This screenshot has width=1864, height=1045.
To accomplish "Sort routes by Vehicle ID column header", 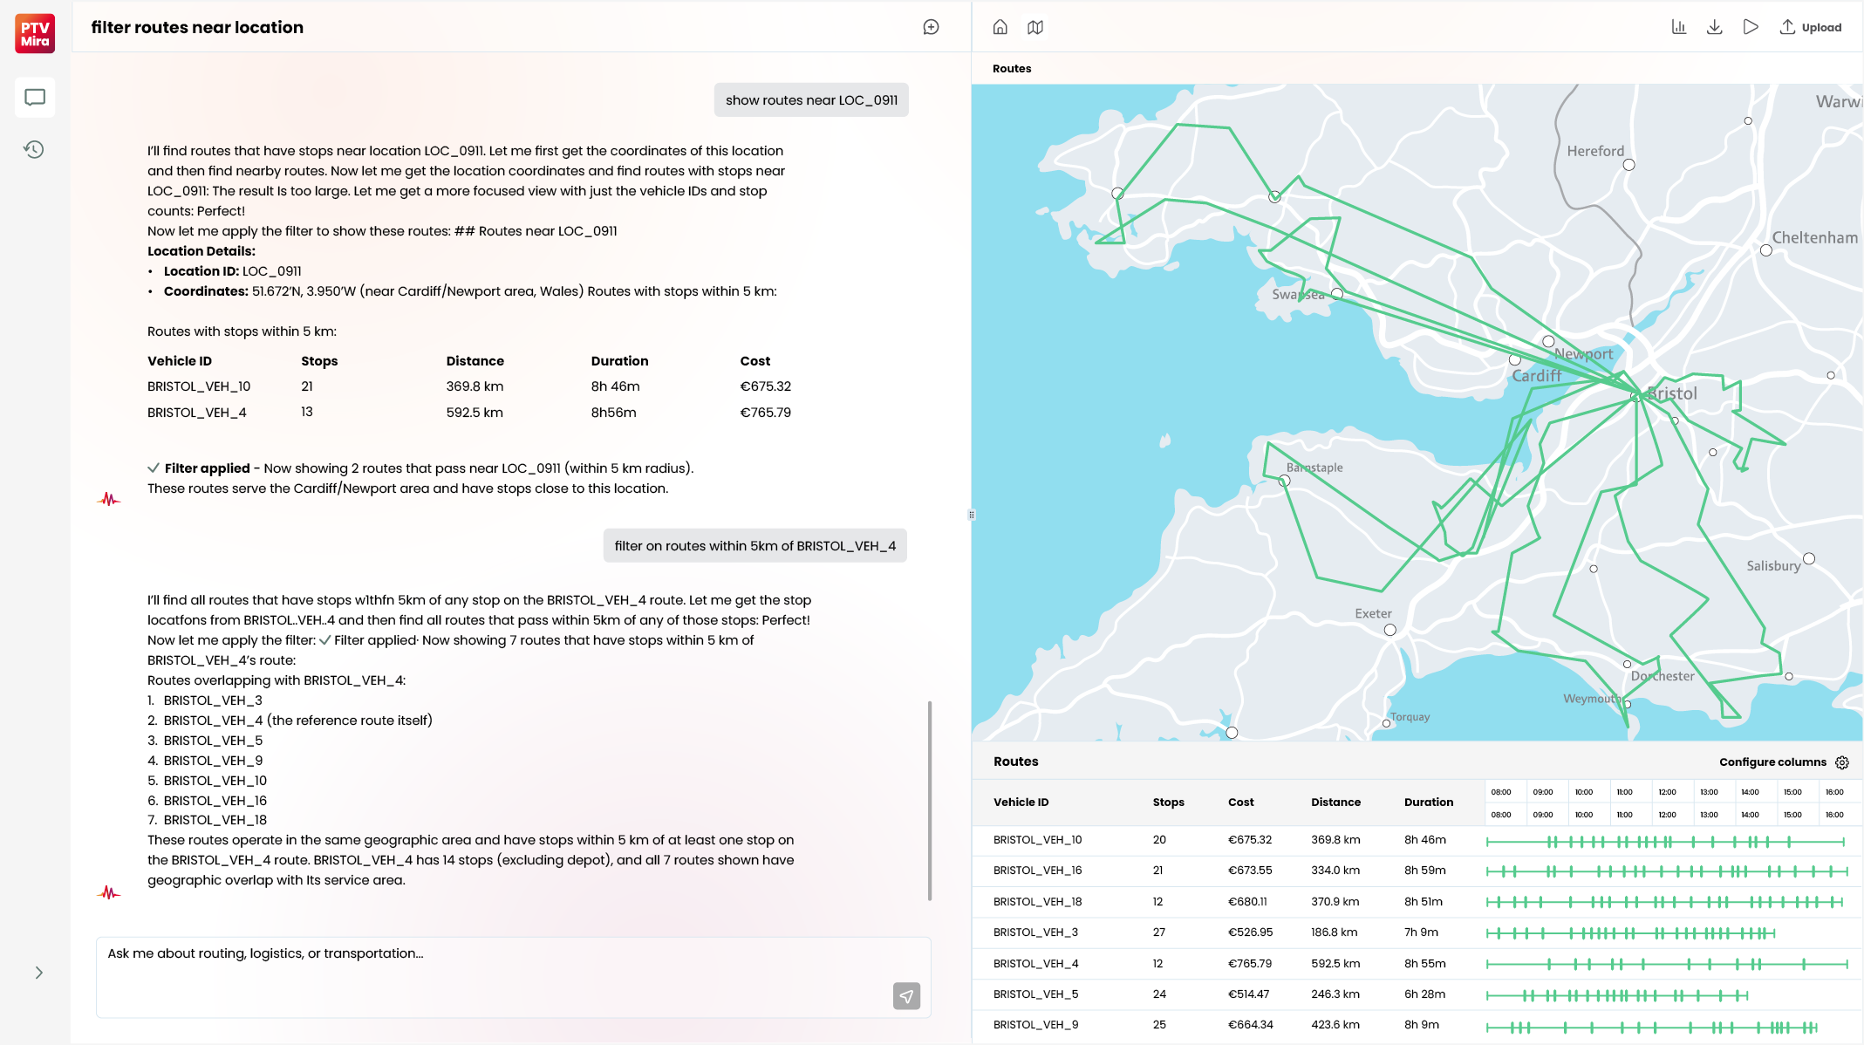I will tap(1021, 803).
